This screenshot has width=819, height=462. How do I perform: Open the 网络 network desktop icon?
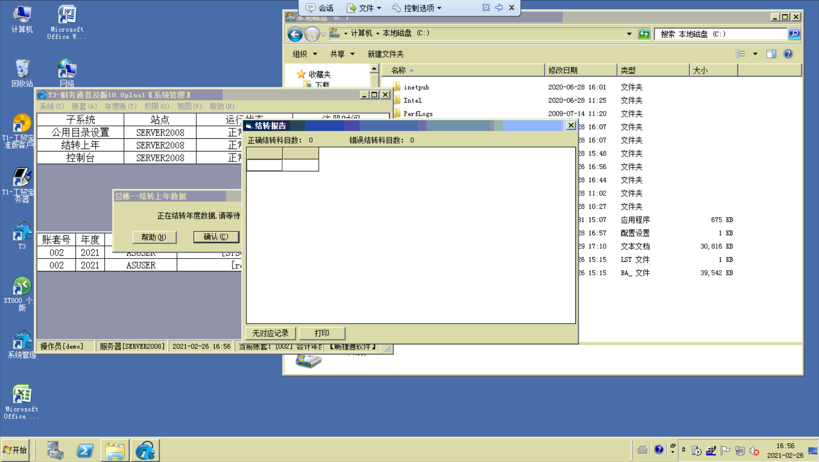tap(67, 73)
